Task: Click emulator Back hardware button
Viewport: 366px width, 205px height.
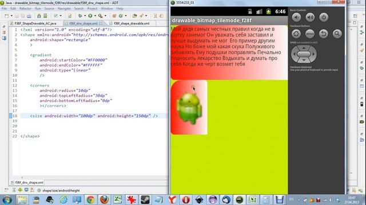Action: tap(324, 34)
